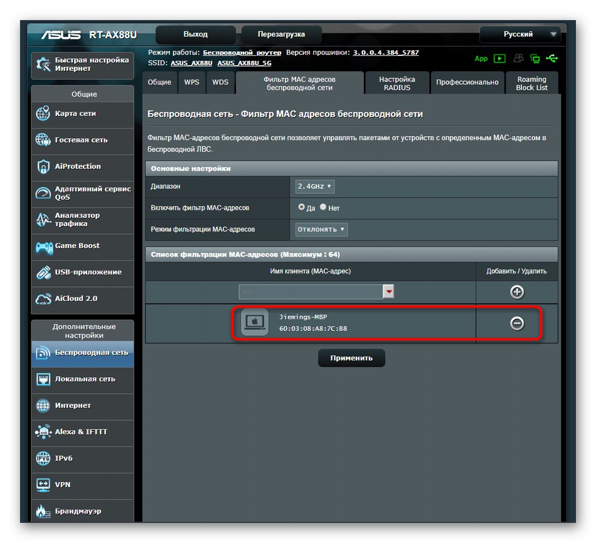Viewport: 596px width, 543px height.
Task: Click the Включить фильтр MAC-адресов label
Action: pos(200,208)
